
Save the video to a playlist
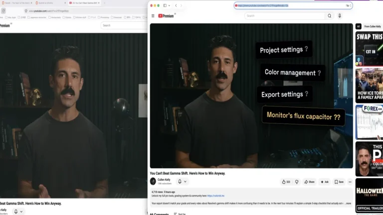(x=339, y=182)
